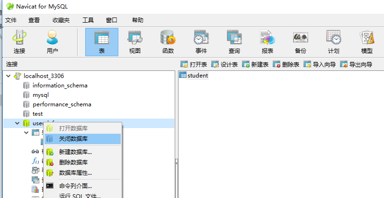Click the information_schema database icon
The width and height of the screenshot is (384, 198).
coord(26,86)
